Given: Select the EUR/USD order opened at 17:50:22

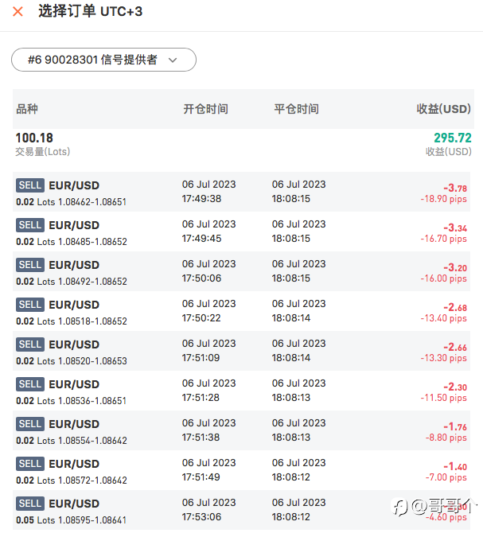Looking at the screenshot, I should point(242,311).
